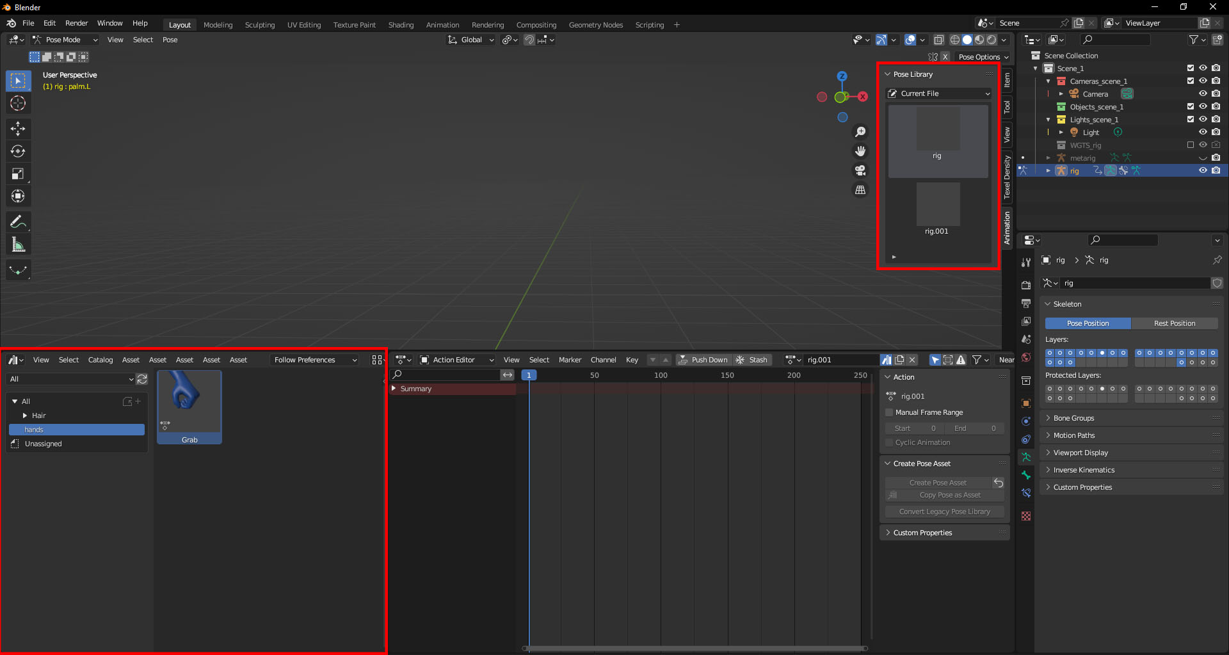Expand the Hair catalog in asset browser
The height and width of the screenshot is (655, 1229).
[25, 416]
